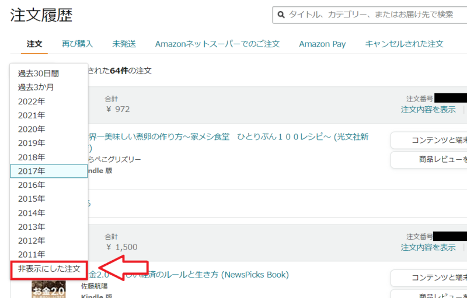Select 非表示にした注文 in the dropdown
Screen dimensions: 467x298
click(x=49, y=269)
